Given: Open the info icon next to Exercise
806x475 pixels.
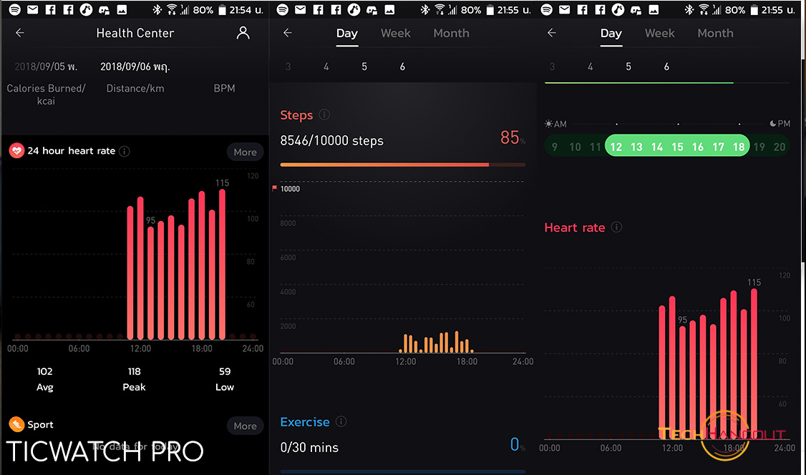Looking at the screenshot, I should tap(341, 421).
